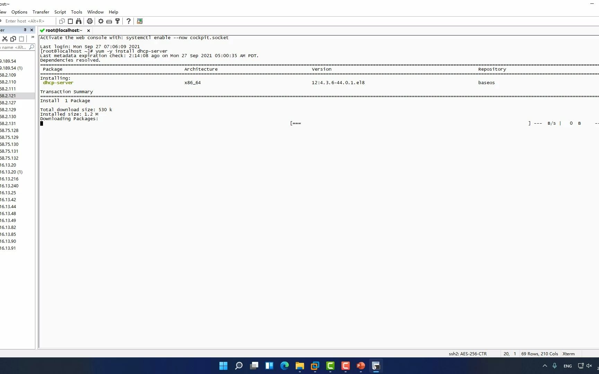599x374 pixels.
Task: Toggle auto-hide with the pin icon
Action: click(25, 30)
